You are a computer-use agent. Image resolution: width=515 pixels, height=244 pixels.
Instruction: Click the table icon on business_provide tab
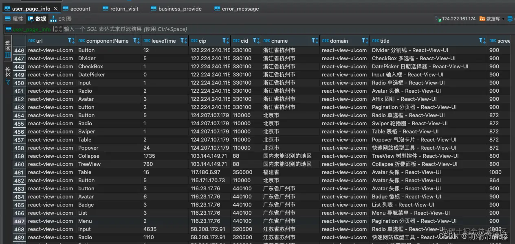[x=154, y=9]
